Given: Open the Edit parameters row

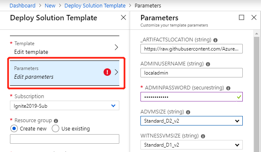Looking at the screenshot, I should (x=65, y=73).
